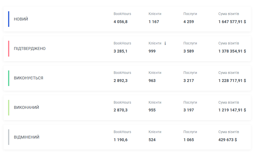The height and width of the screenshot is (153, 253).
Task: Click the ВІДМІНЕНИЙ status label
Action: click(x=27, y=137)
